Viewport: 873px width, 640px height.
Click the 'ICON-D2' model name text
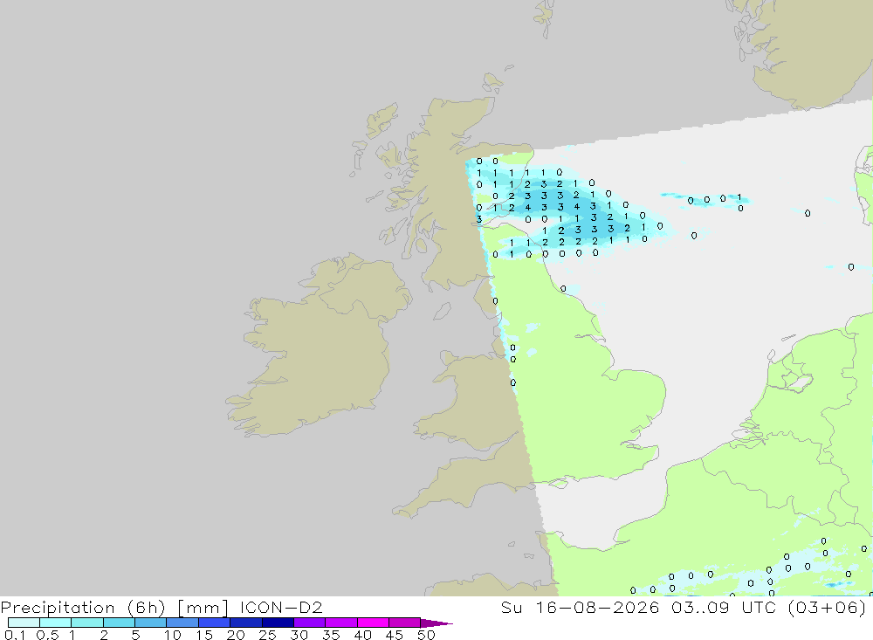[281, 608]
